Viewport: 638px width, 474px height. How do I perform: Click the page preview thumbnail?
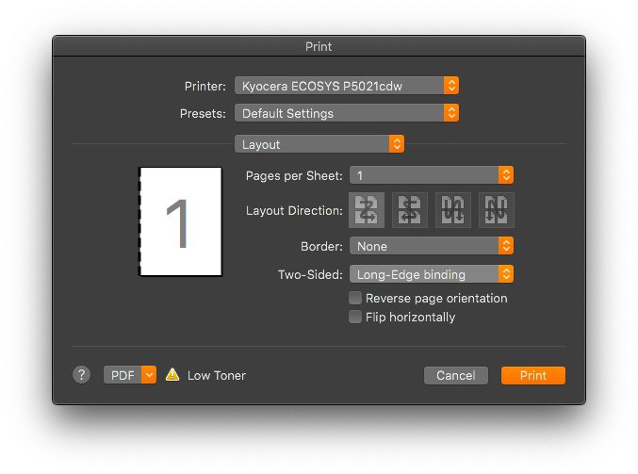[x=181, y=221]
